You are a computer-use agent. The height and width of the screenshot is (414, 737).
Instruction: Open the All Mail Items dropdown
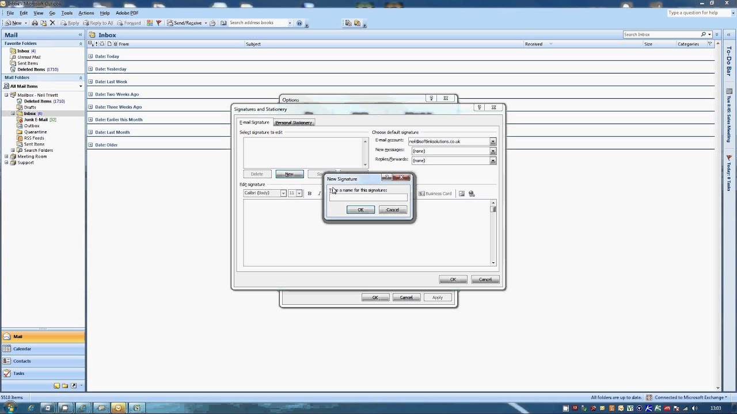click(x=81, y=86)
